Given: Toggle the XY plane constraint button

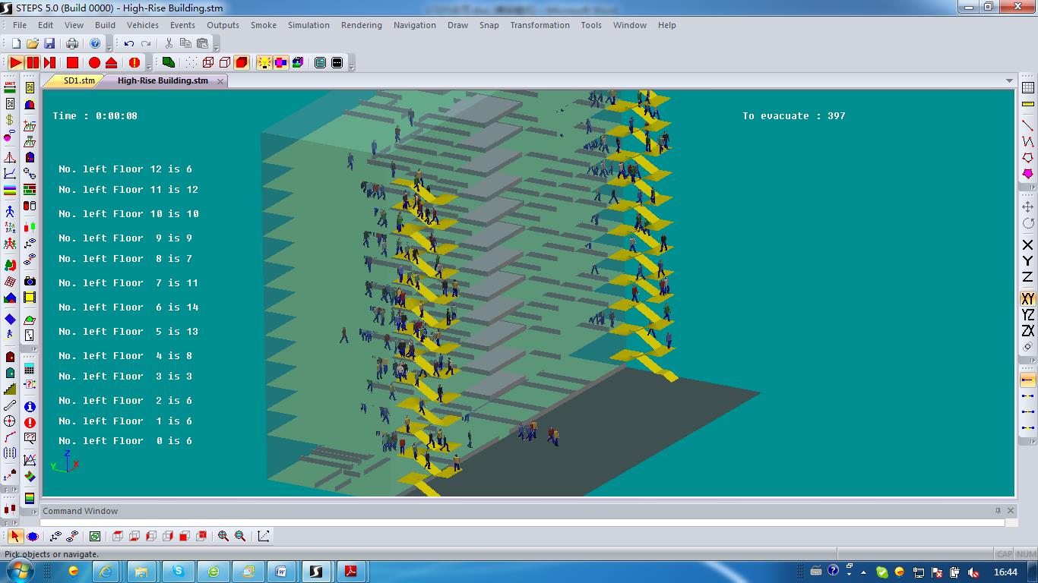Looking at the screenshot, I should (x=1028, y=298).
